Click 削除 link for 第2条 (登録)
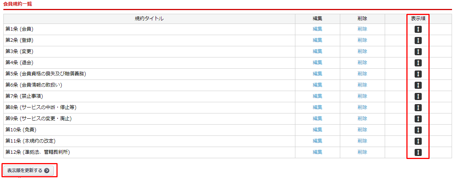Screen dimensions: 455x178 (x=362, y=40)
